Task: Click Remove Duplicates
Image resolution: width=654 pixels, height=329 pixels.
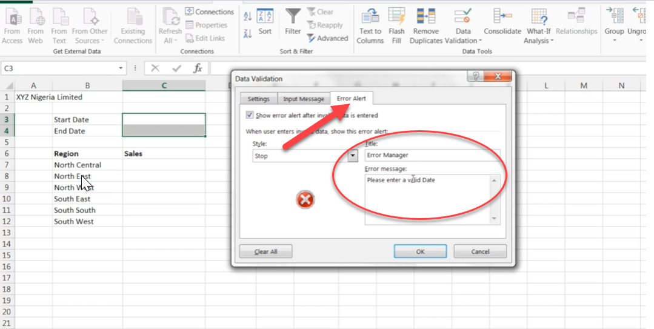Action: 426,26
